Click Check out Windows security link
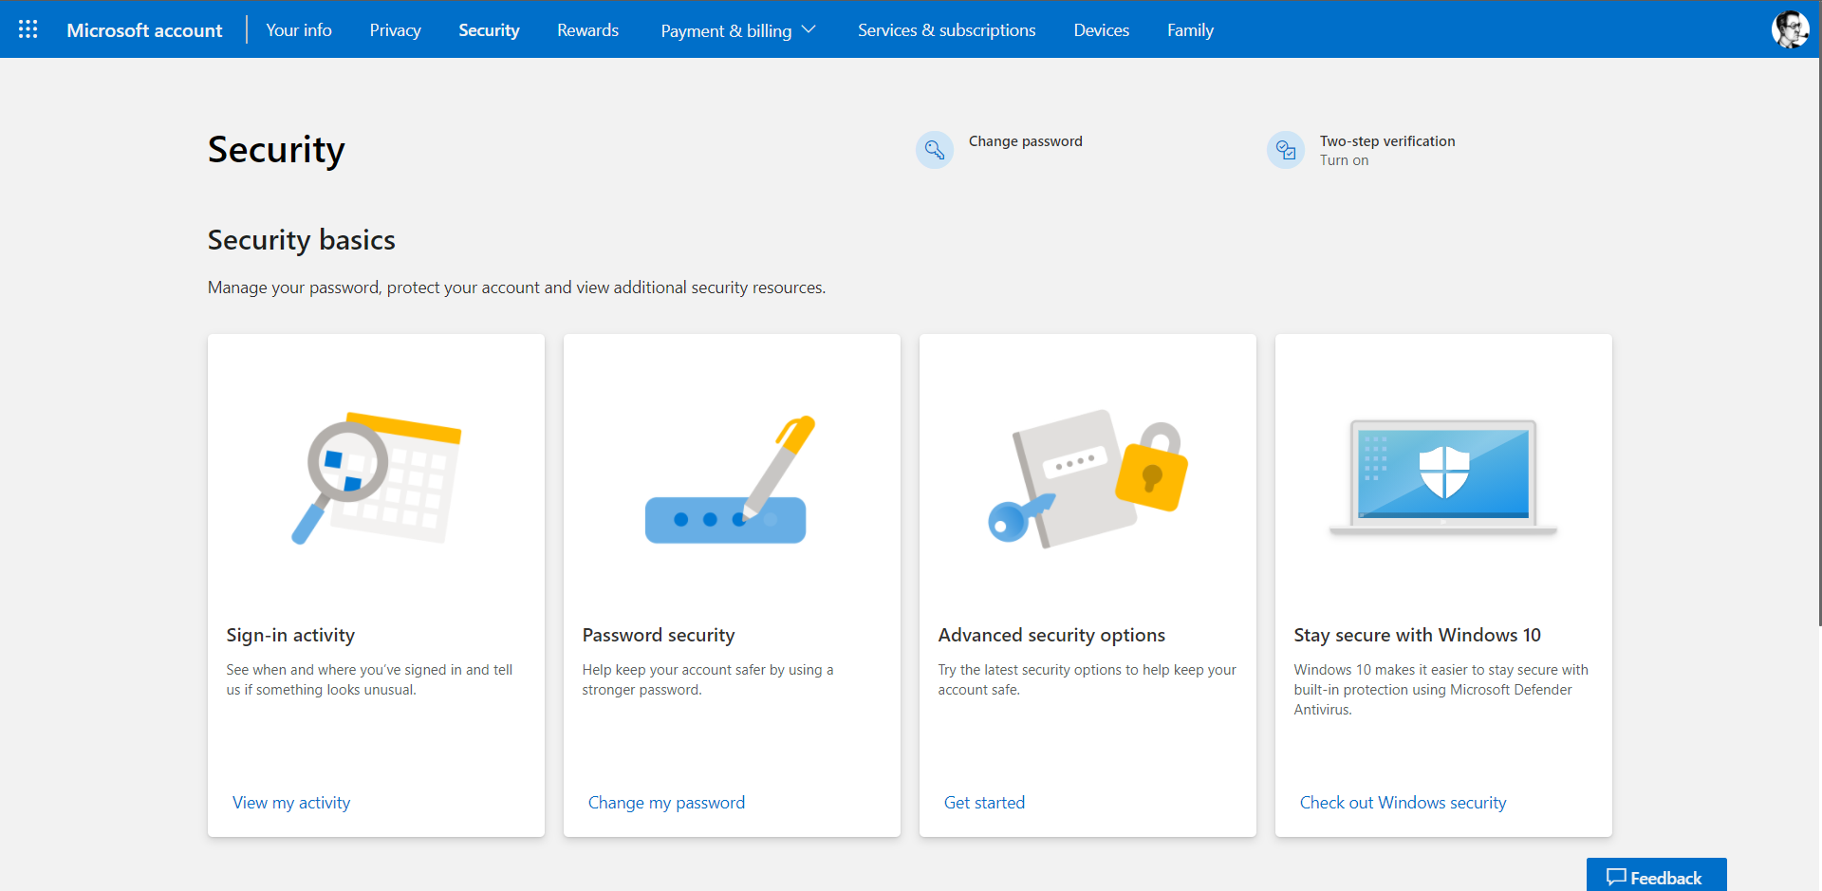This screenshot has height=891, width=1822. point(1403,803)
